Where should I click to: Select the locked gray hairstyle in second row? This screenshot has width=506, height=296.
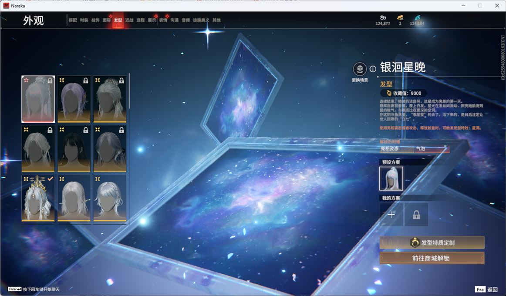click(38, 148)
